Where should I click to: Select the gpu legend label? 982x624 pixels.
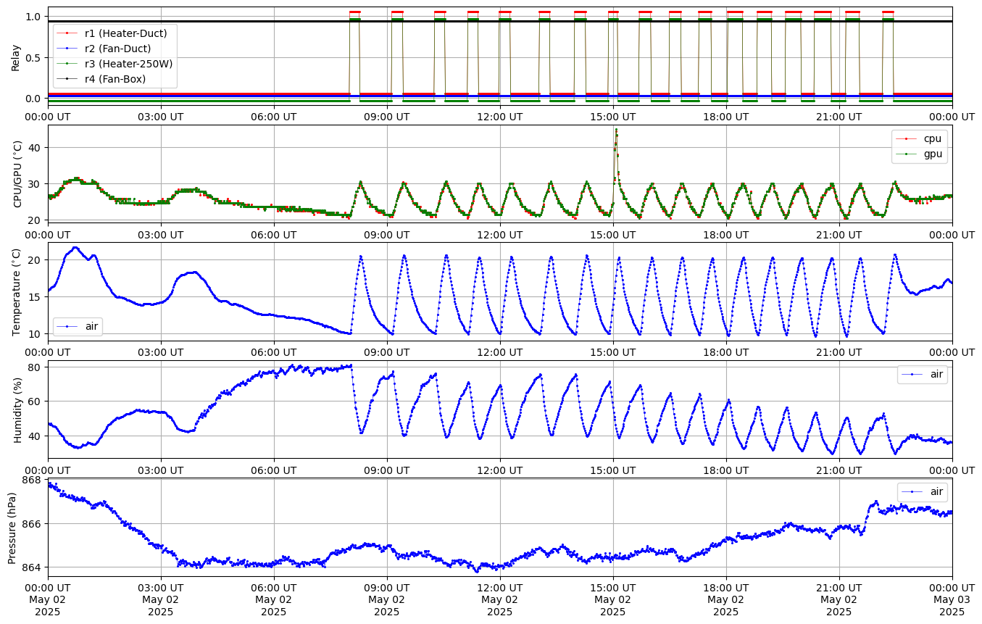click(918, 154)
